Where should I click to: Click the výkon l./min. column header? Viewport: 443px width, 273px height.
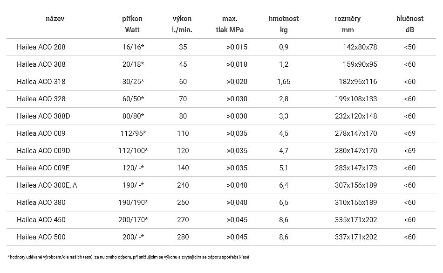(182, 24)
